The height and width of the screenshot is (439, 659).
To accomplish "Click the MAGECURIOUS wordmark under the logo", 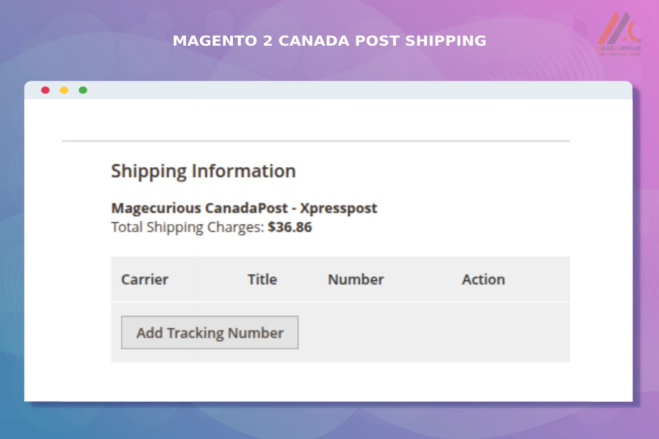I will (x=619, y=48).
